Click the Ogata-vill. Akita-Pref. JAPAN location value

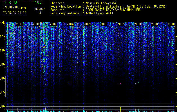pyautogui.click(x=126, y=6)
